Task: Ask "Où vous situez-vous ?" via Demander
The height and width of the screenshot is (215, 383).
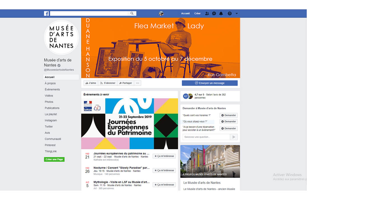Action: click(x=229, y=121)
